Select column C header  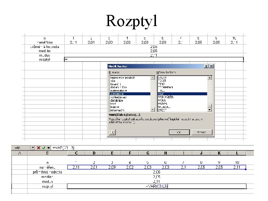pyautogui.click(x=76, y=153)
